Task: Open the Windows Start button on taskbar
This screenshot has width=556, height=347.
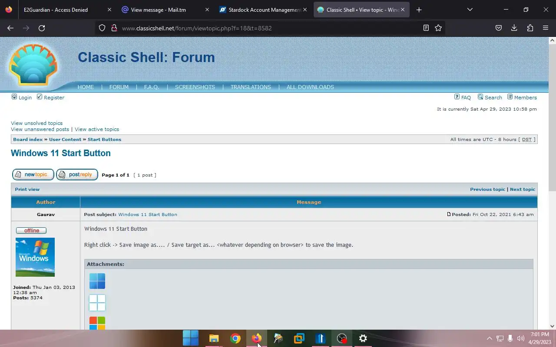Action: coord(191,338)
